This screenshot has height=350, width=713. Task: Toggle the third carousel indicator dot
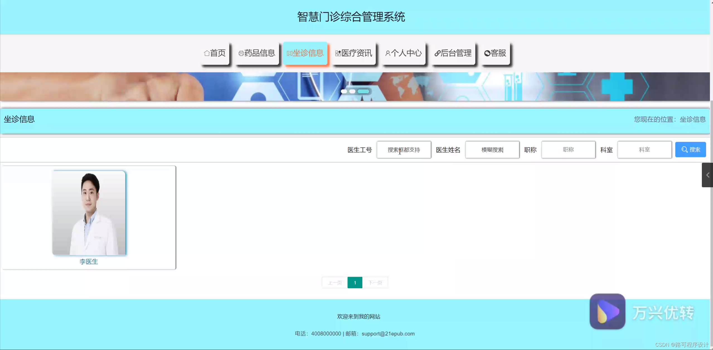[364, 91]
